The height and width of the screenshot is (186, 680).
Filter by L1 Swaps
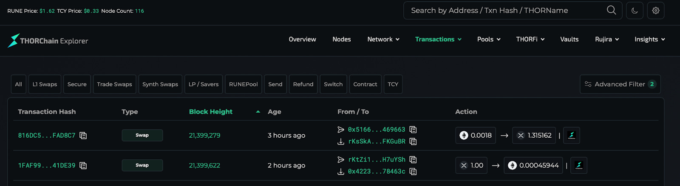[45, 84]
